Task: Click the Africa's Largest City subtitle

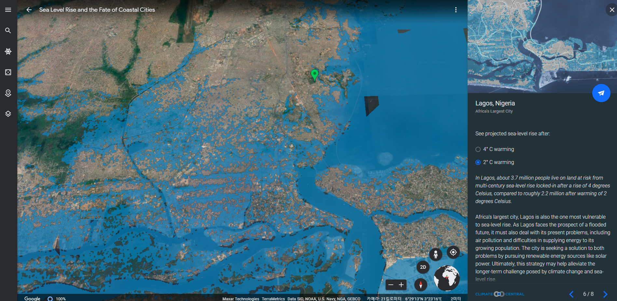Action: [x=494, y=111]
